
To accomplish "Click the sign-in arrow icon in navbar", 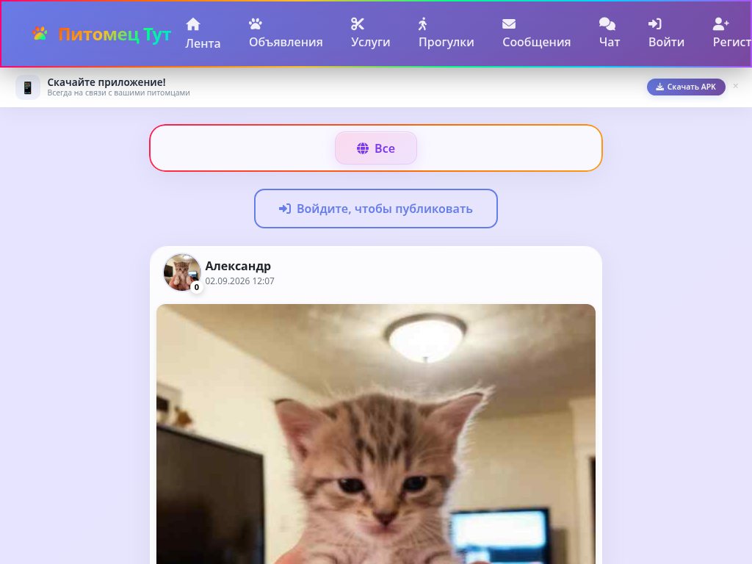I will point(655,23).
